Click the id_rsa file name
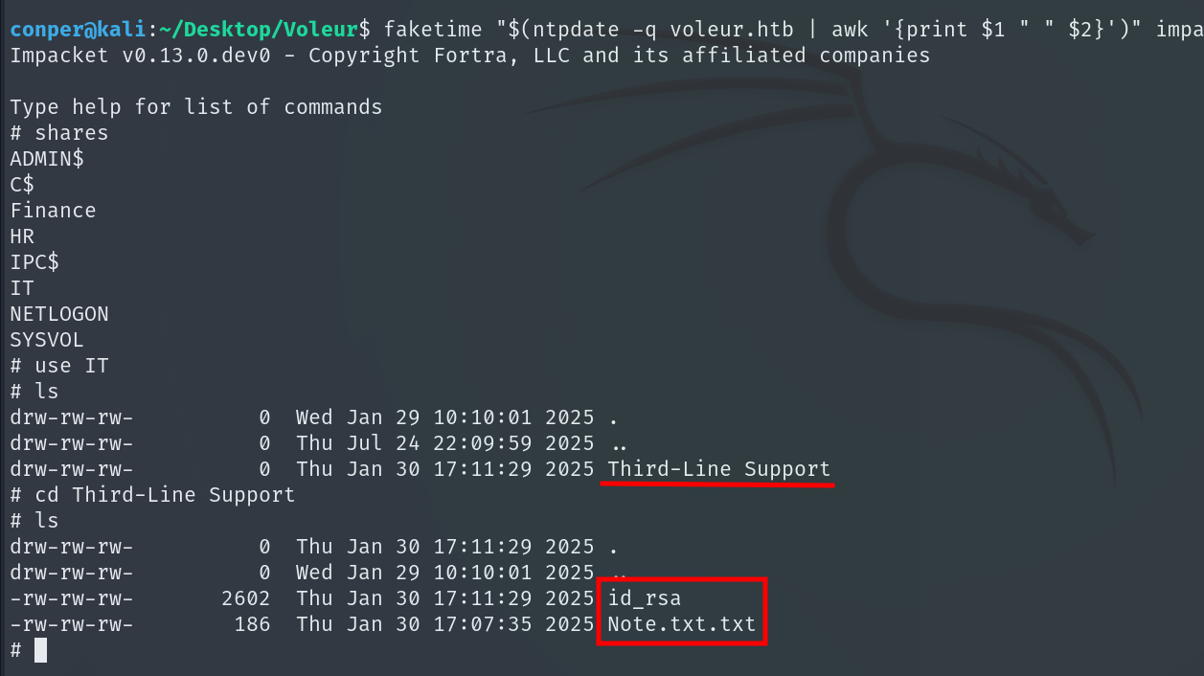This screenshot has height=676, width=1204. pos(644,599)
